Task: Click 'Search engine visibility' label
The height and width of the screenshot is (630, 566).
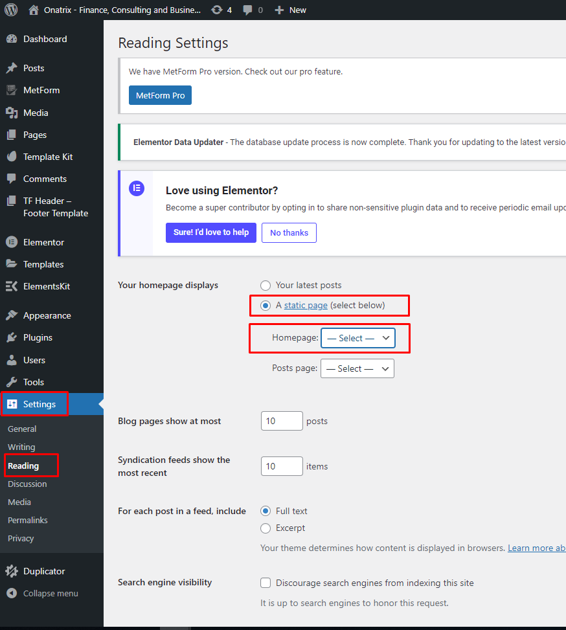Action: click(x=165, y=582)
